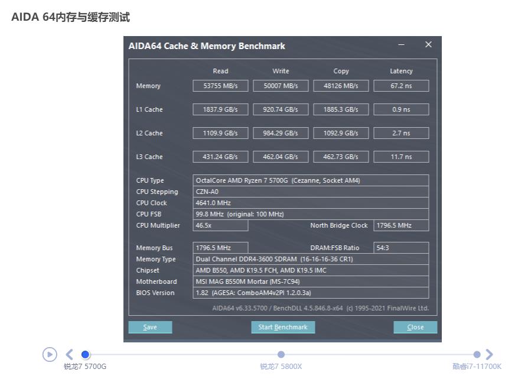Viewport: 518px width, 382px height.
Task: Click the Memory Latency field showing 67.2 ns
Action: 401,85
